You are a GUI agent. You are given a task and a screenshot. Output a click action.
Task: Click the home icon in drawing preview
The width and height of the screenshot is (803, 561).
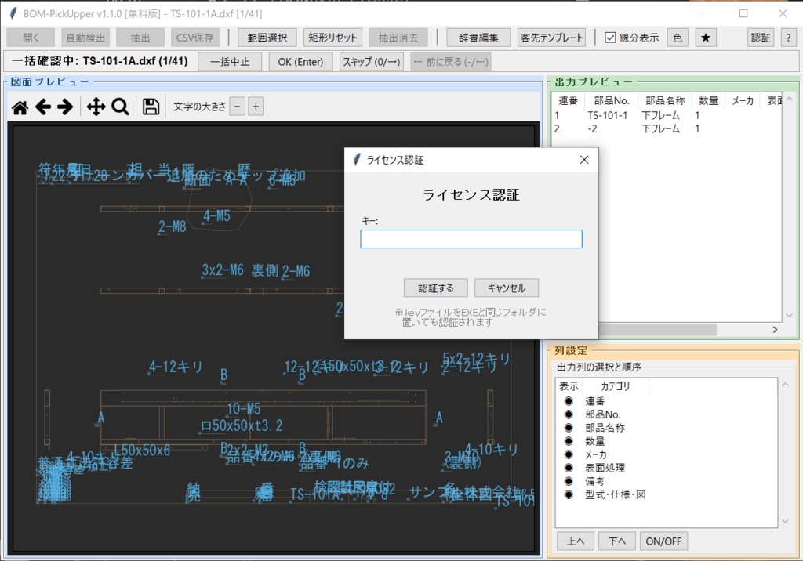point(20,107)
